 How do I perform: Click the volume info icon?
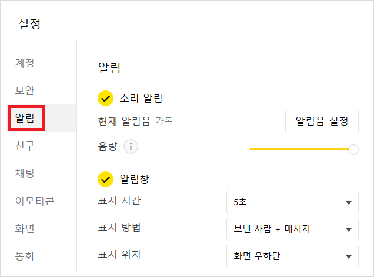coord(131,147)
